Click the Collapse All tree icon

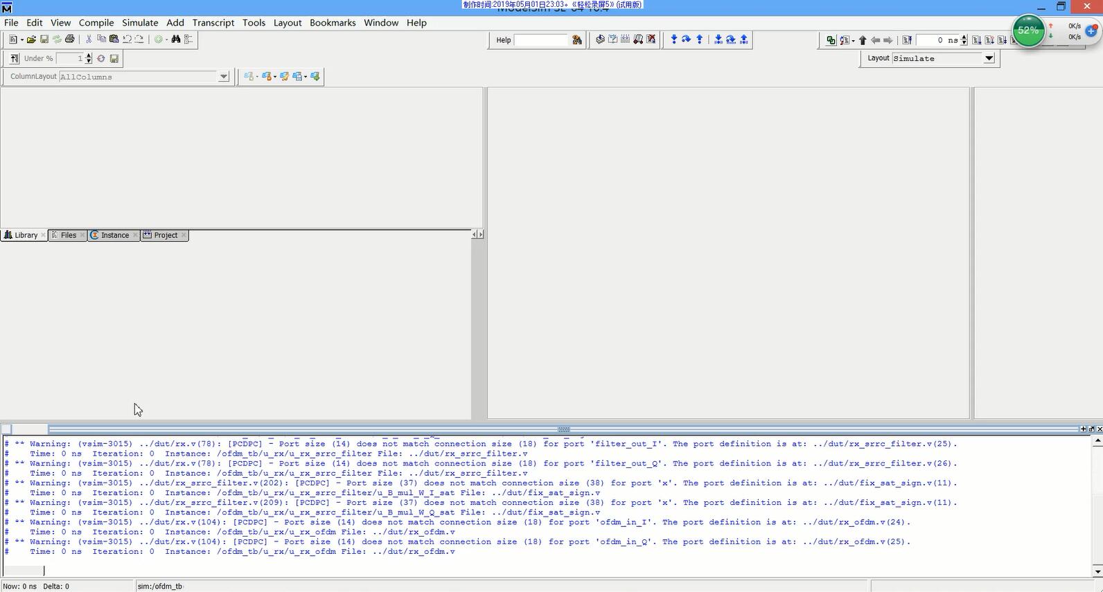pyautogui.click(x=188, y=39)
